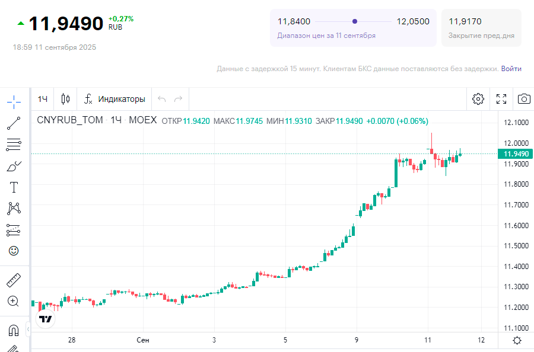The image size is (534, 352).
Task: Open the emoji icons tool
Action: tap(14, 251)
